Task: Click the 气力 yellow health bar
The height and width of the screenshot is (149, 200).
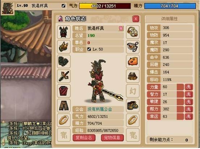Action: [x=105, y=6]
